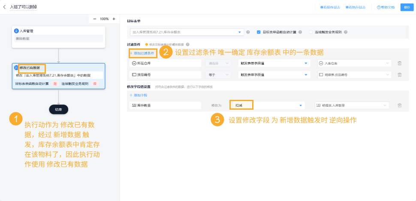
Task: Click the 100% zoom level text
Action: tap(104, 19)
